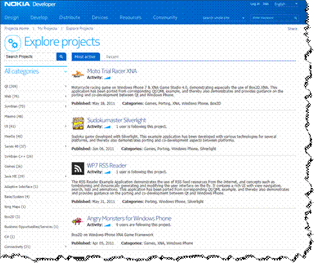This screenshot has width=314, height=263.
Task: Open the Search whole site dropdown
Action: click(x=224, y=18)
